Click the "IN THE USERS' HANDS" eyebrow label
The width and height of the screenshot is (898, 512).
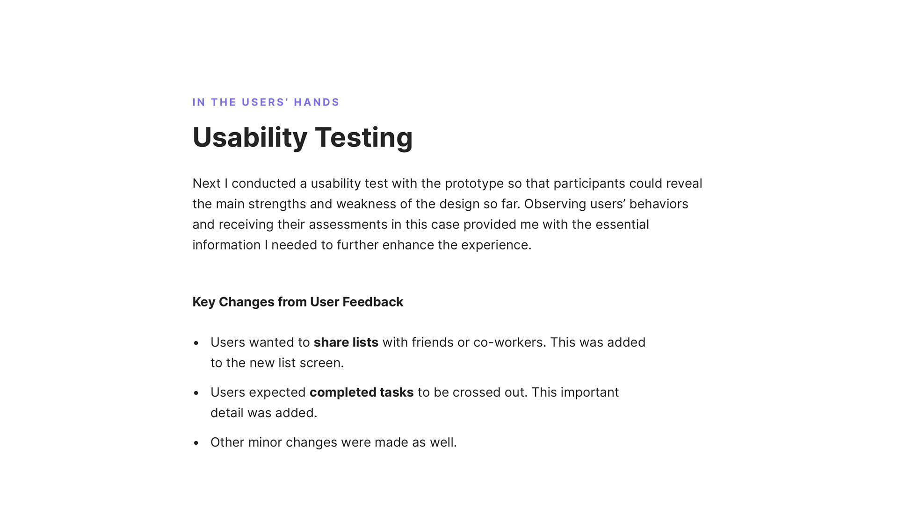pyautogui.click(x=266, y=102)
